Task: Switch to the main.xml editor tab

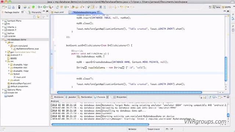Action: pos(57,12)
